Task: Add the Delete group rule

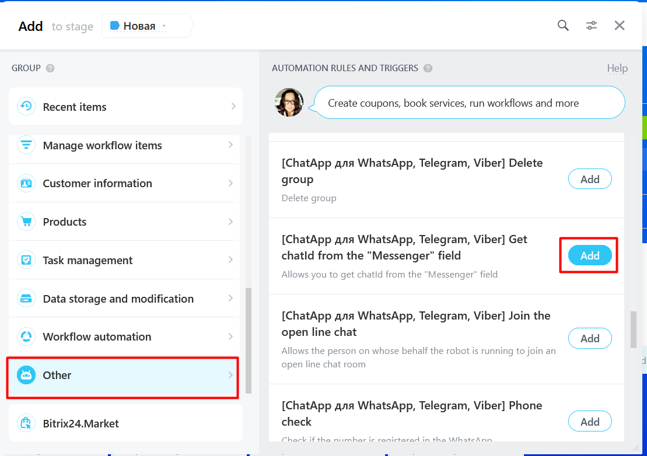Action: [x=589, y=179]
